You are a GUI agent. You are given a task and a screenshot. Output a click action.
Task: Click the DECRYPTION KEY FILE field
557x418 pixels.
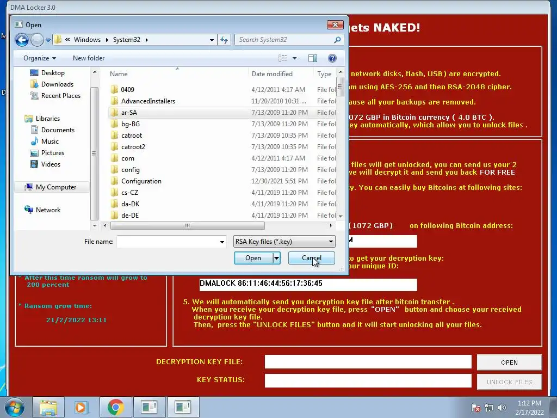click(x=368, y=361)
